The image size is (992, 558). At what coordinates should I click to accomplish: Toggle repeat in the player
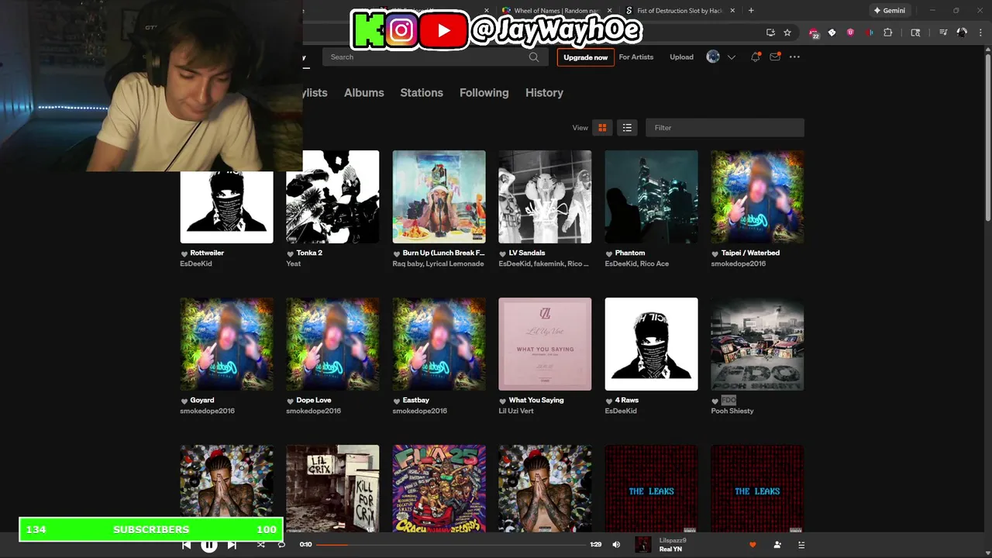point(281,545)
